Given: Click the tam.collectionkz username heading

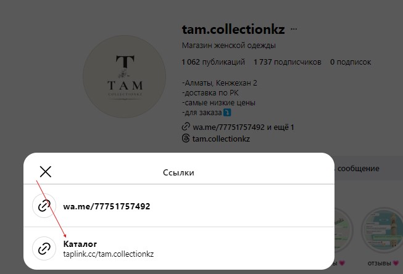Looking at the screenshot, I should [234, 30].
